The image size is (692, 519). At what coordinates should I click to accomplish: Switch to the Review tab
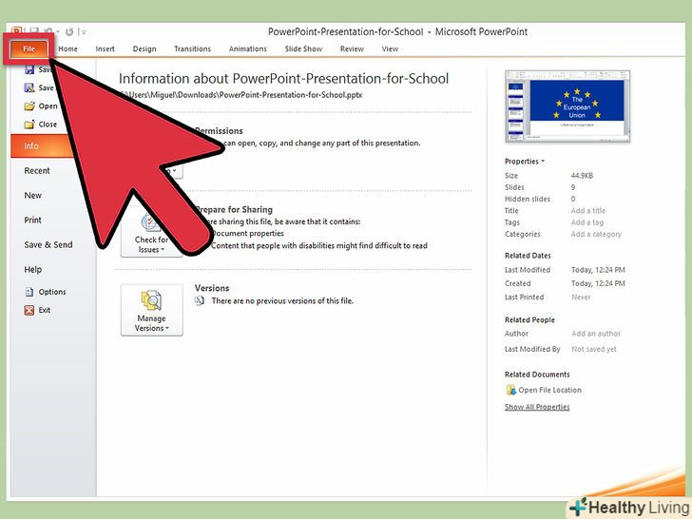coord(352,49)
